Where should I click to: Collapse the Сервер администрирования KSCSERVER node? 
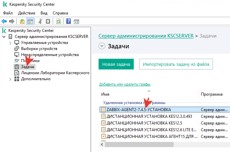coord(4,37)
